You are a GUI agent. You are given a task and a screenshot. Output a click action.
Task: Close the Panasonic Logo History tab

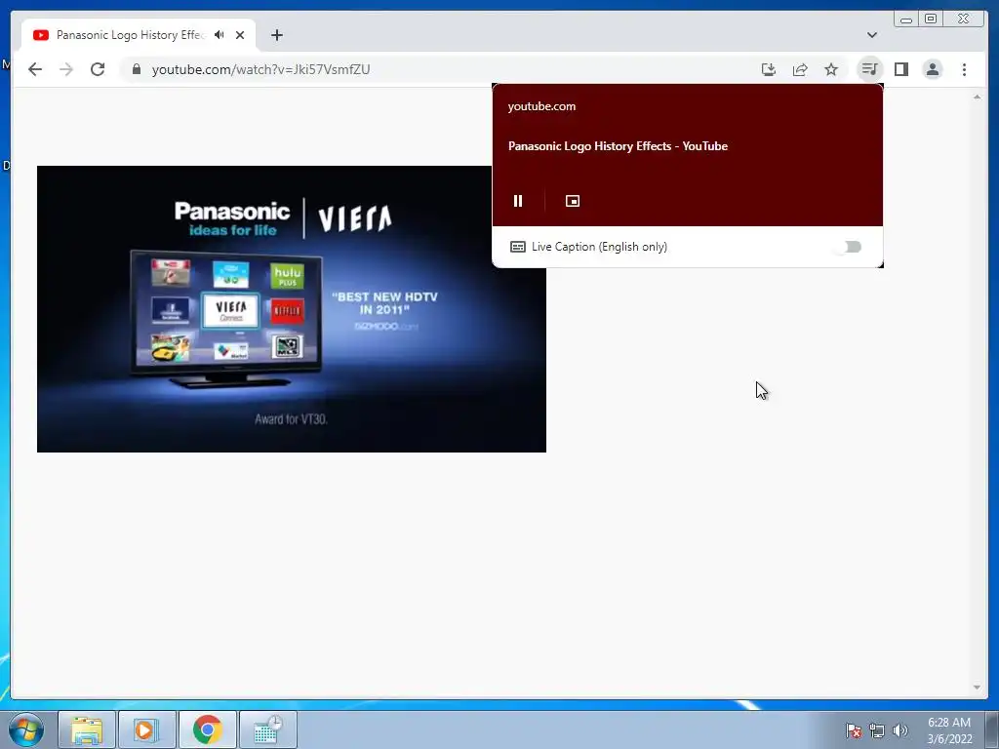tap(240, 35)
